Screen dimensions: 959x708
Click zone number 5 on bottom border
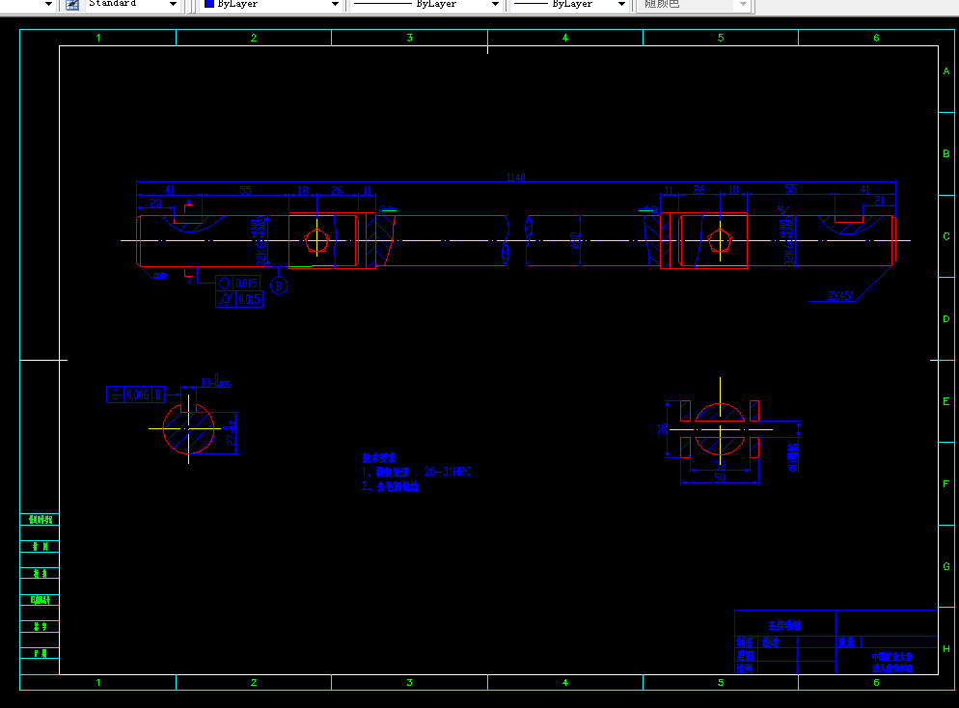coord(721,682)
